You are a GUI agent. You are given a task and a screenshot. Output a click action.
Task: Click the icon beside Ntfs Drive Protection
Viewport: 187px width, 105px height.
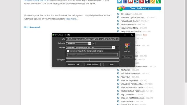pos(118,73)
